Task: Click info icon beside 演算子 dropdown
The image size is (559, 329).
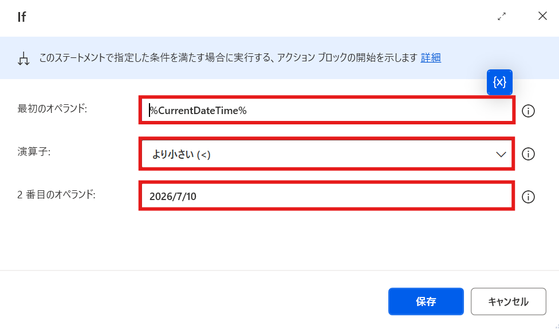Action: coord(528,154)
